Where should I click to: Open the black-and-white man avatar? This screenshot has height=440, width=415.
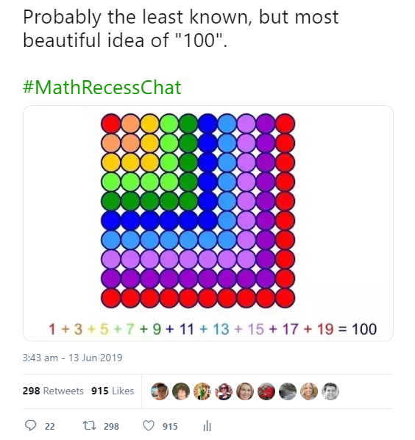pyautogui.click(x=330, y=391)
